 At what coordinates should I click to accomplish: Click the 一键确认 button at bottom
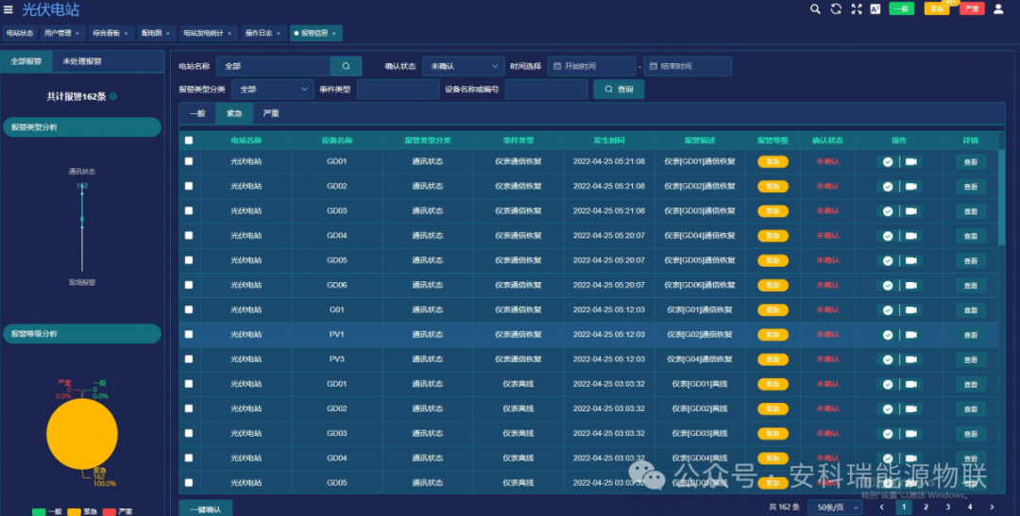pyautogui.click(x=205, y=508)
